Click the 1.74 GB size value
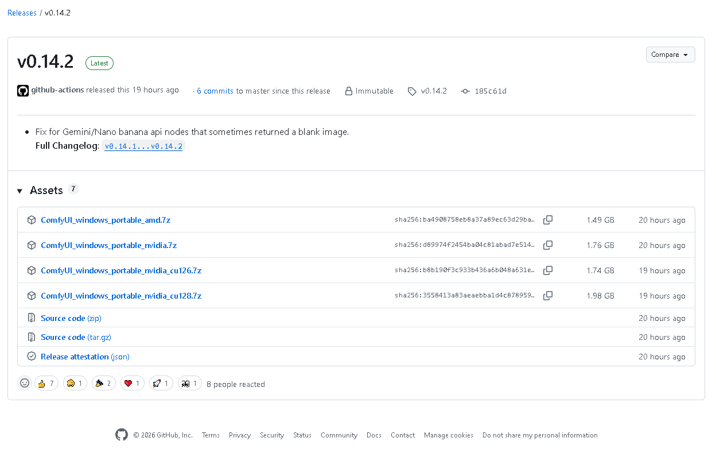The height and width of the screenshot is (453, 716). pos(600,270)
